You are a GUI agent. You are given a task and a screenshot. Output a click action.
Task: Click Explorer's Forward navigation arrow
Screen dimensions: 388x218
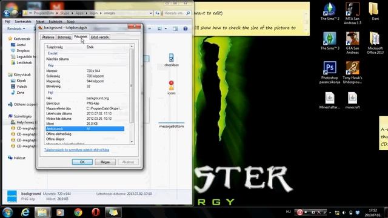click(15, 13)
